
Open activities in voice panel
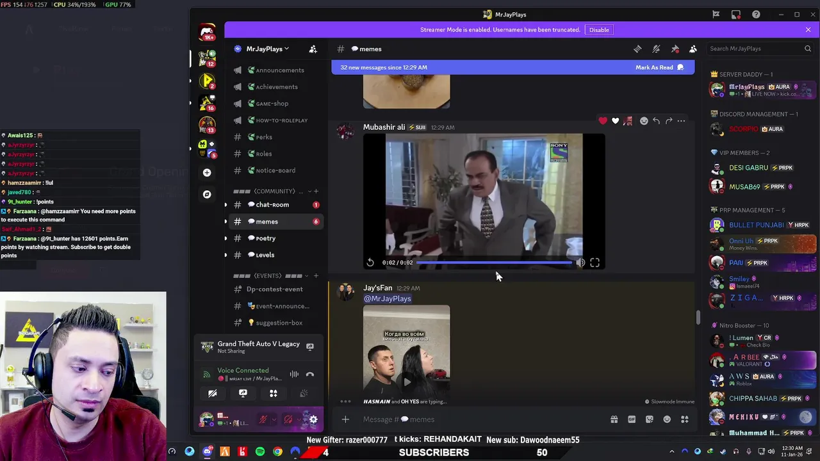pos(274,393)
